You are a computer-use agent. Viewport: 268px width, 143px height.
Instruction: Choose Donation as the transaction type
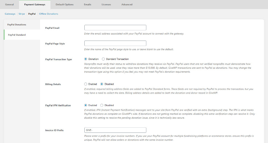pos(86,59)
